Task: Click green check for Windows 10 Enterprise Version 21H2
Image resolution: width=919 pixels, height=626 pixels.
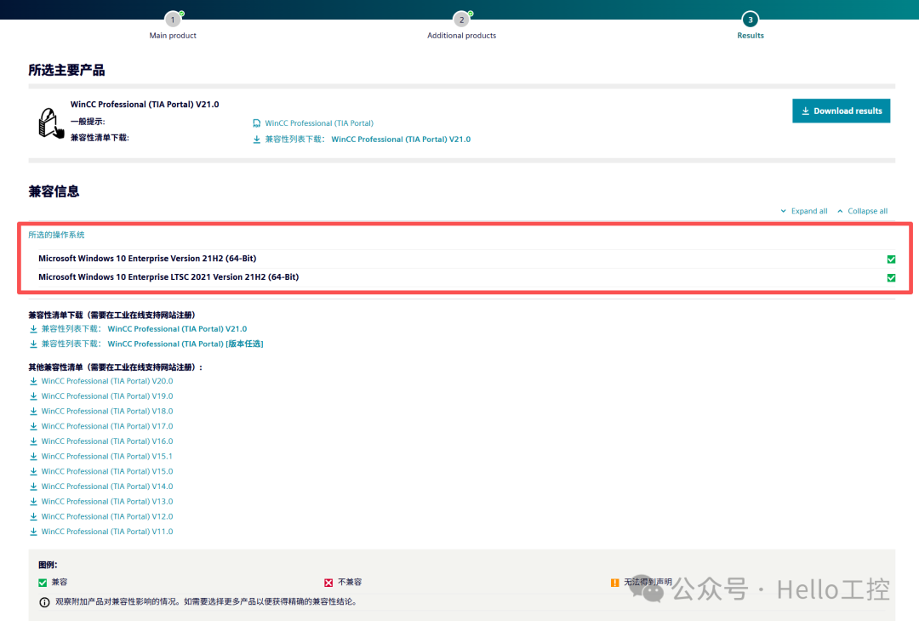Action: [891, 259]
